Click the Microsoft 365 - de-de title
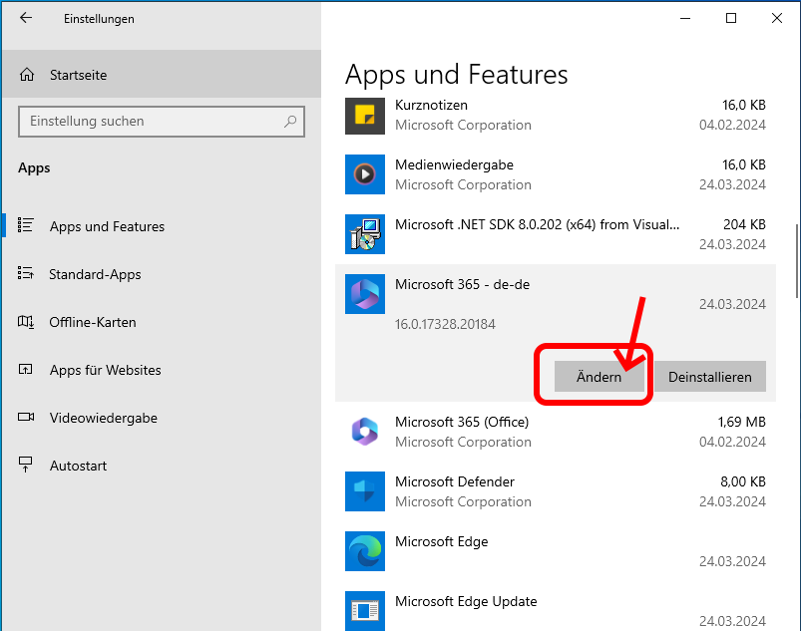This screenshot has width=801, height=631. pyautogui.click(x=462, y=284)
